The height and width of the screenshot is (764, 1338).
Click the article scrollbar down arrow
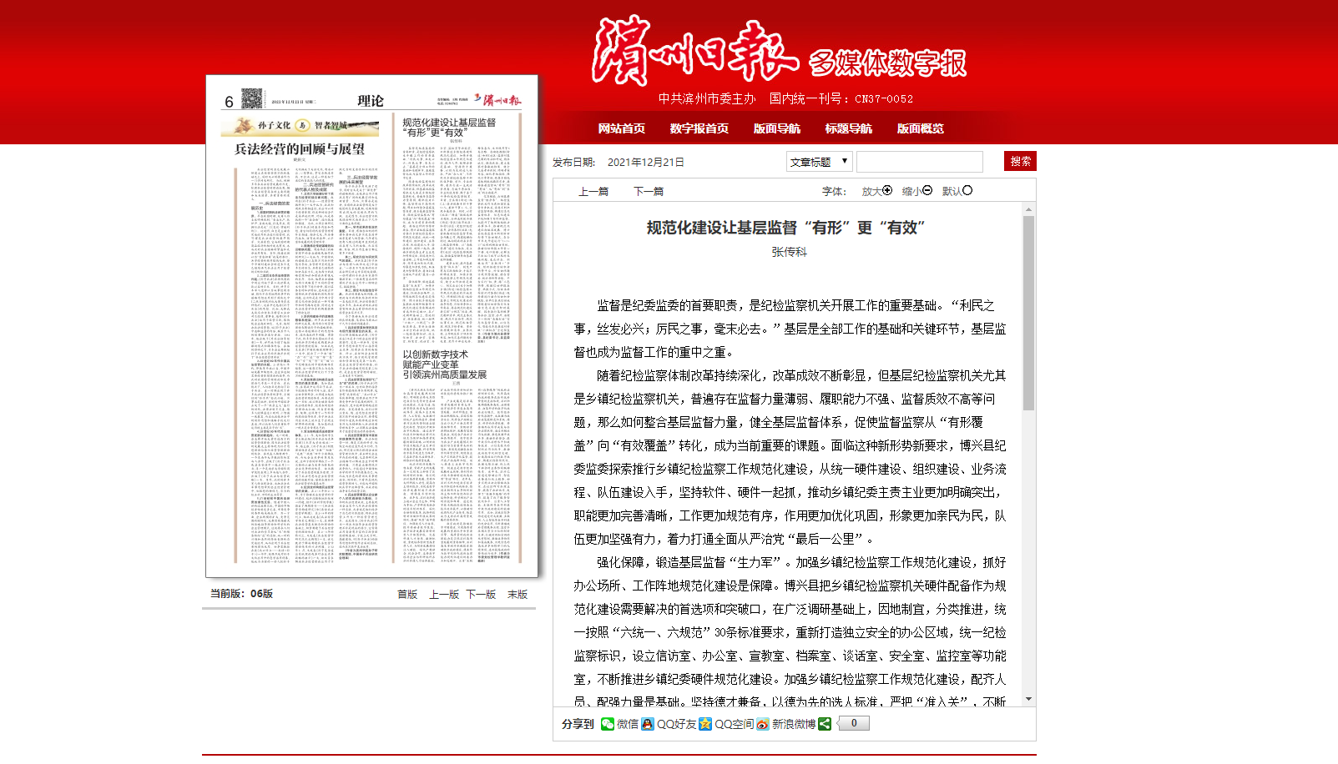coord(1028,699)
